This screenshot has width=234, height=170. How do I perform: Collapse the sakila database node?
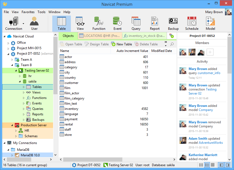click(x=20, y=81)
